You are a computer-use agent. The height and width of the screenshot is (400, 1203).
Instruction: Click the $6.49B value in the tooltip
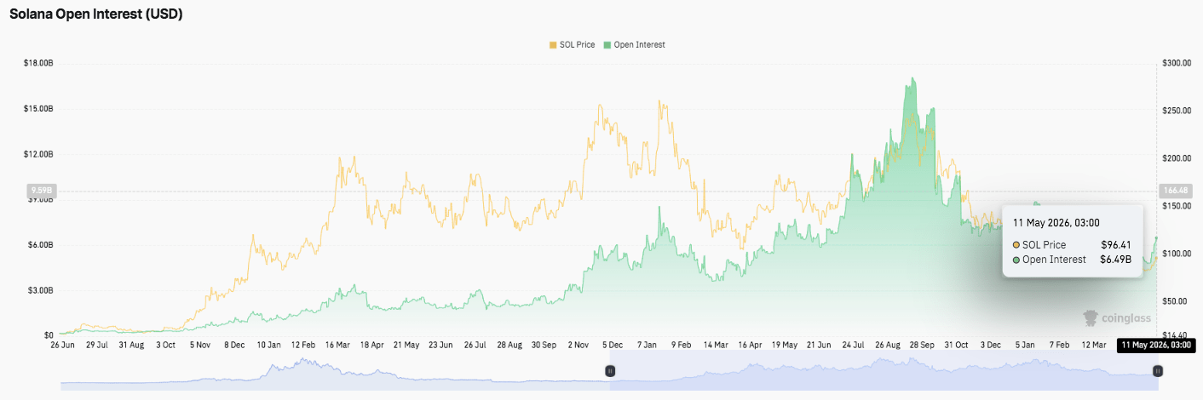pyautogui.click(x=1115, y=260)
